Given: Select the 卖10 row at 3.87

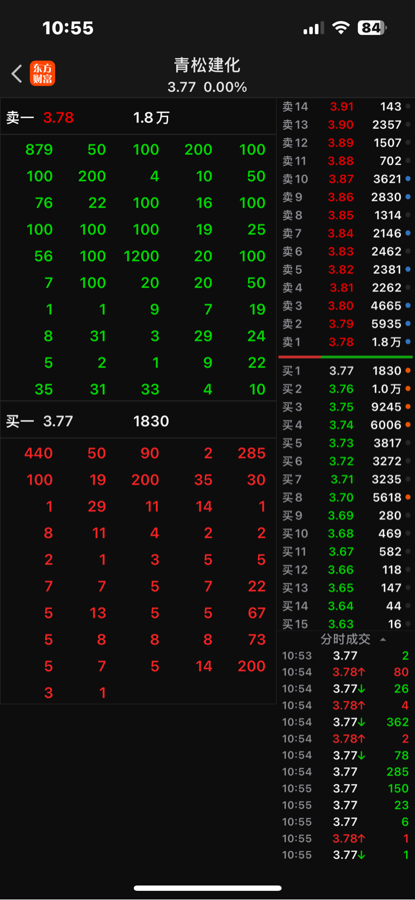Looking at the screenshot, I should (x=346, y=179).
